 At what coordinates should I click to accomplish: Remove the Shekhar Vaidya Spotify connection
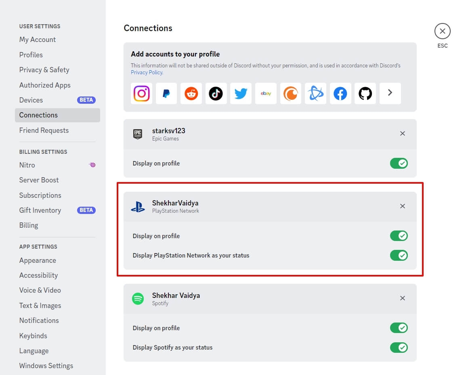point(403,298)
